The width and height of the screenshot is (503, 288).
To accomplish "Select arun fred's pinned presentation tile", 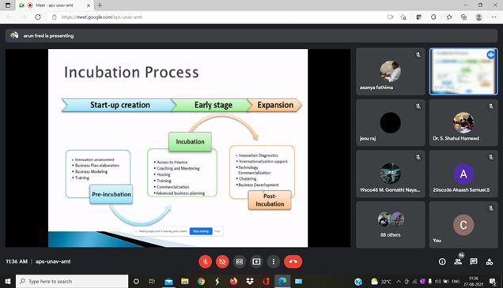I will [x=463, y=71].
